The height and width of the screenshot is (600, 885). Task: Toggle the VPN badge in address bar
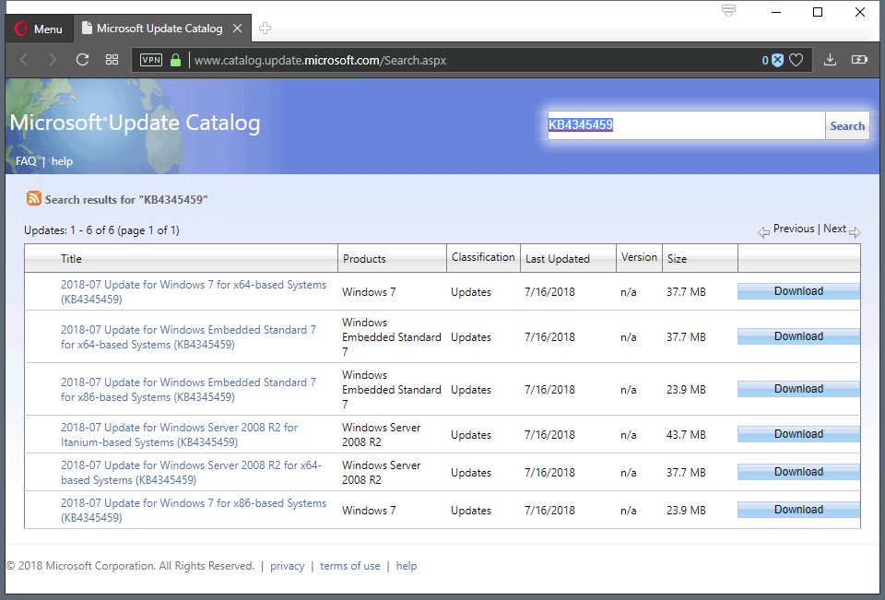(150, 60)
